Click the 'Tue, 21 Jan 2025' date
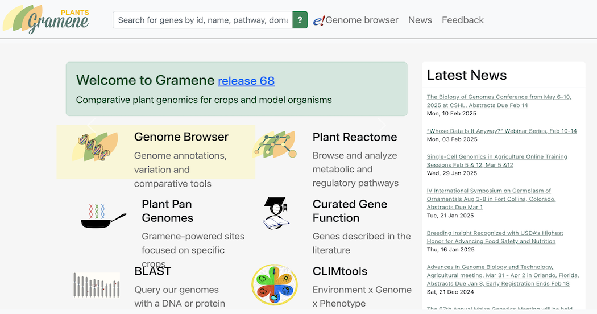This screenshot has height=314, width=597. pos(450,216)
